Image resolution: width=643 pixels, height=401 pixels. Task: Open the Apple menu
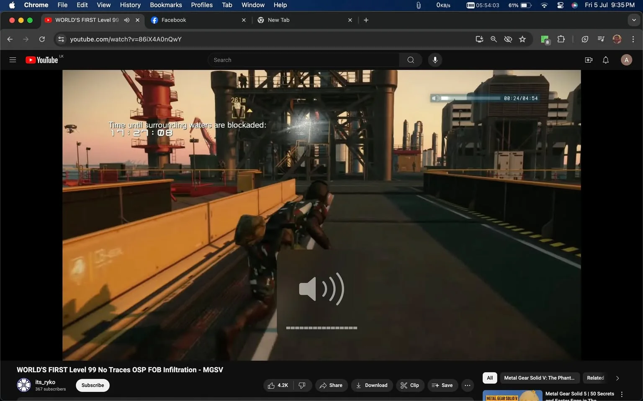click(x=12, y=5)
